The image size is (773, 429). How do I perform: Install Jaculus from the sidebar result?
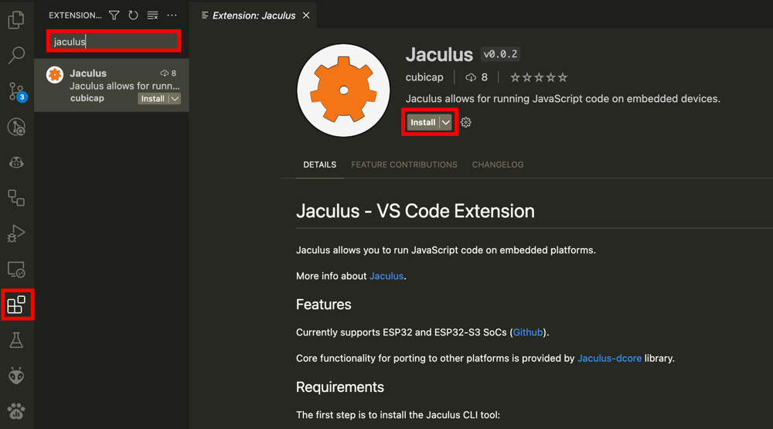point(153,99)
